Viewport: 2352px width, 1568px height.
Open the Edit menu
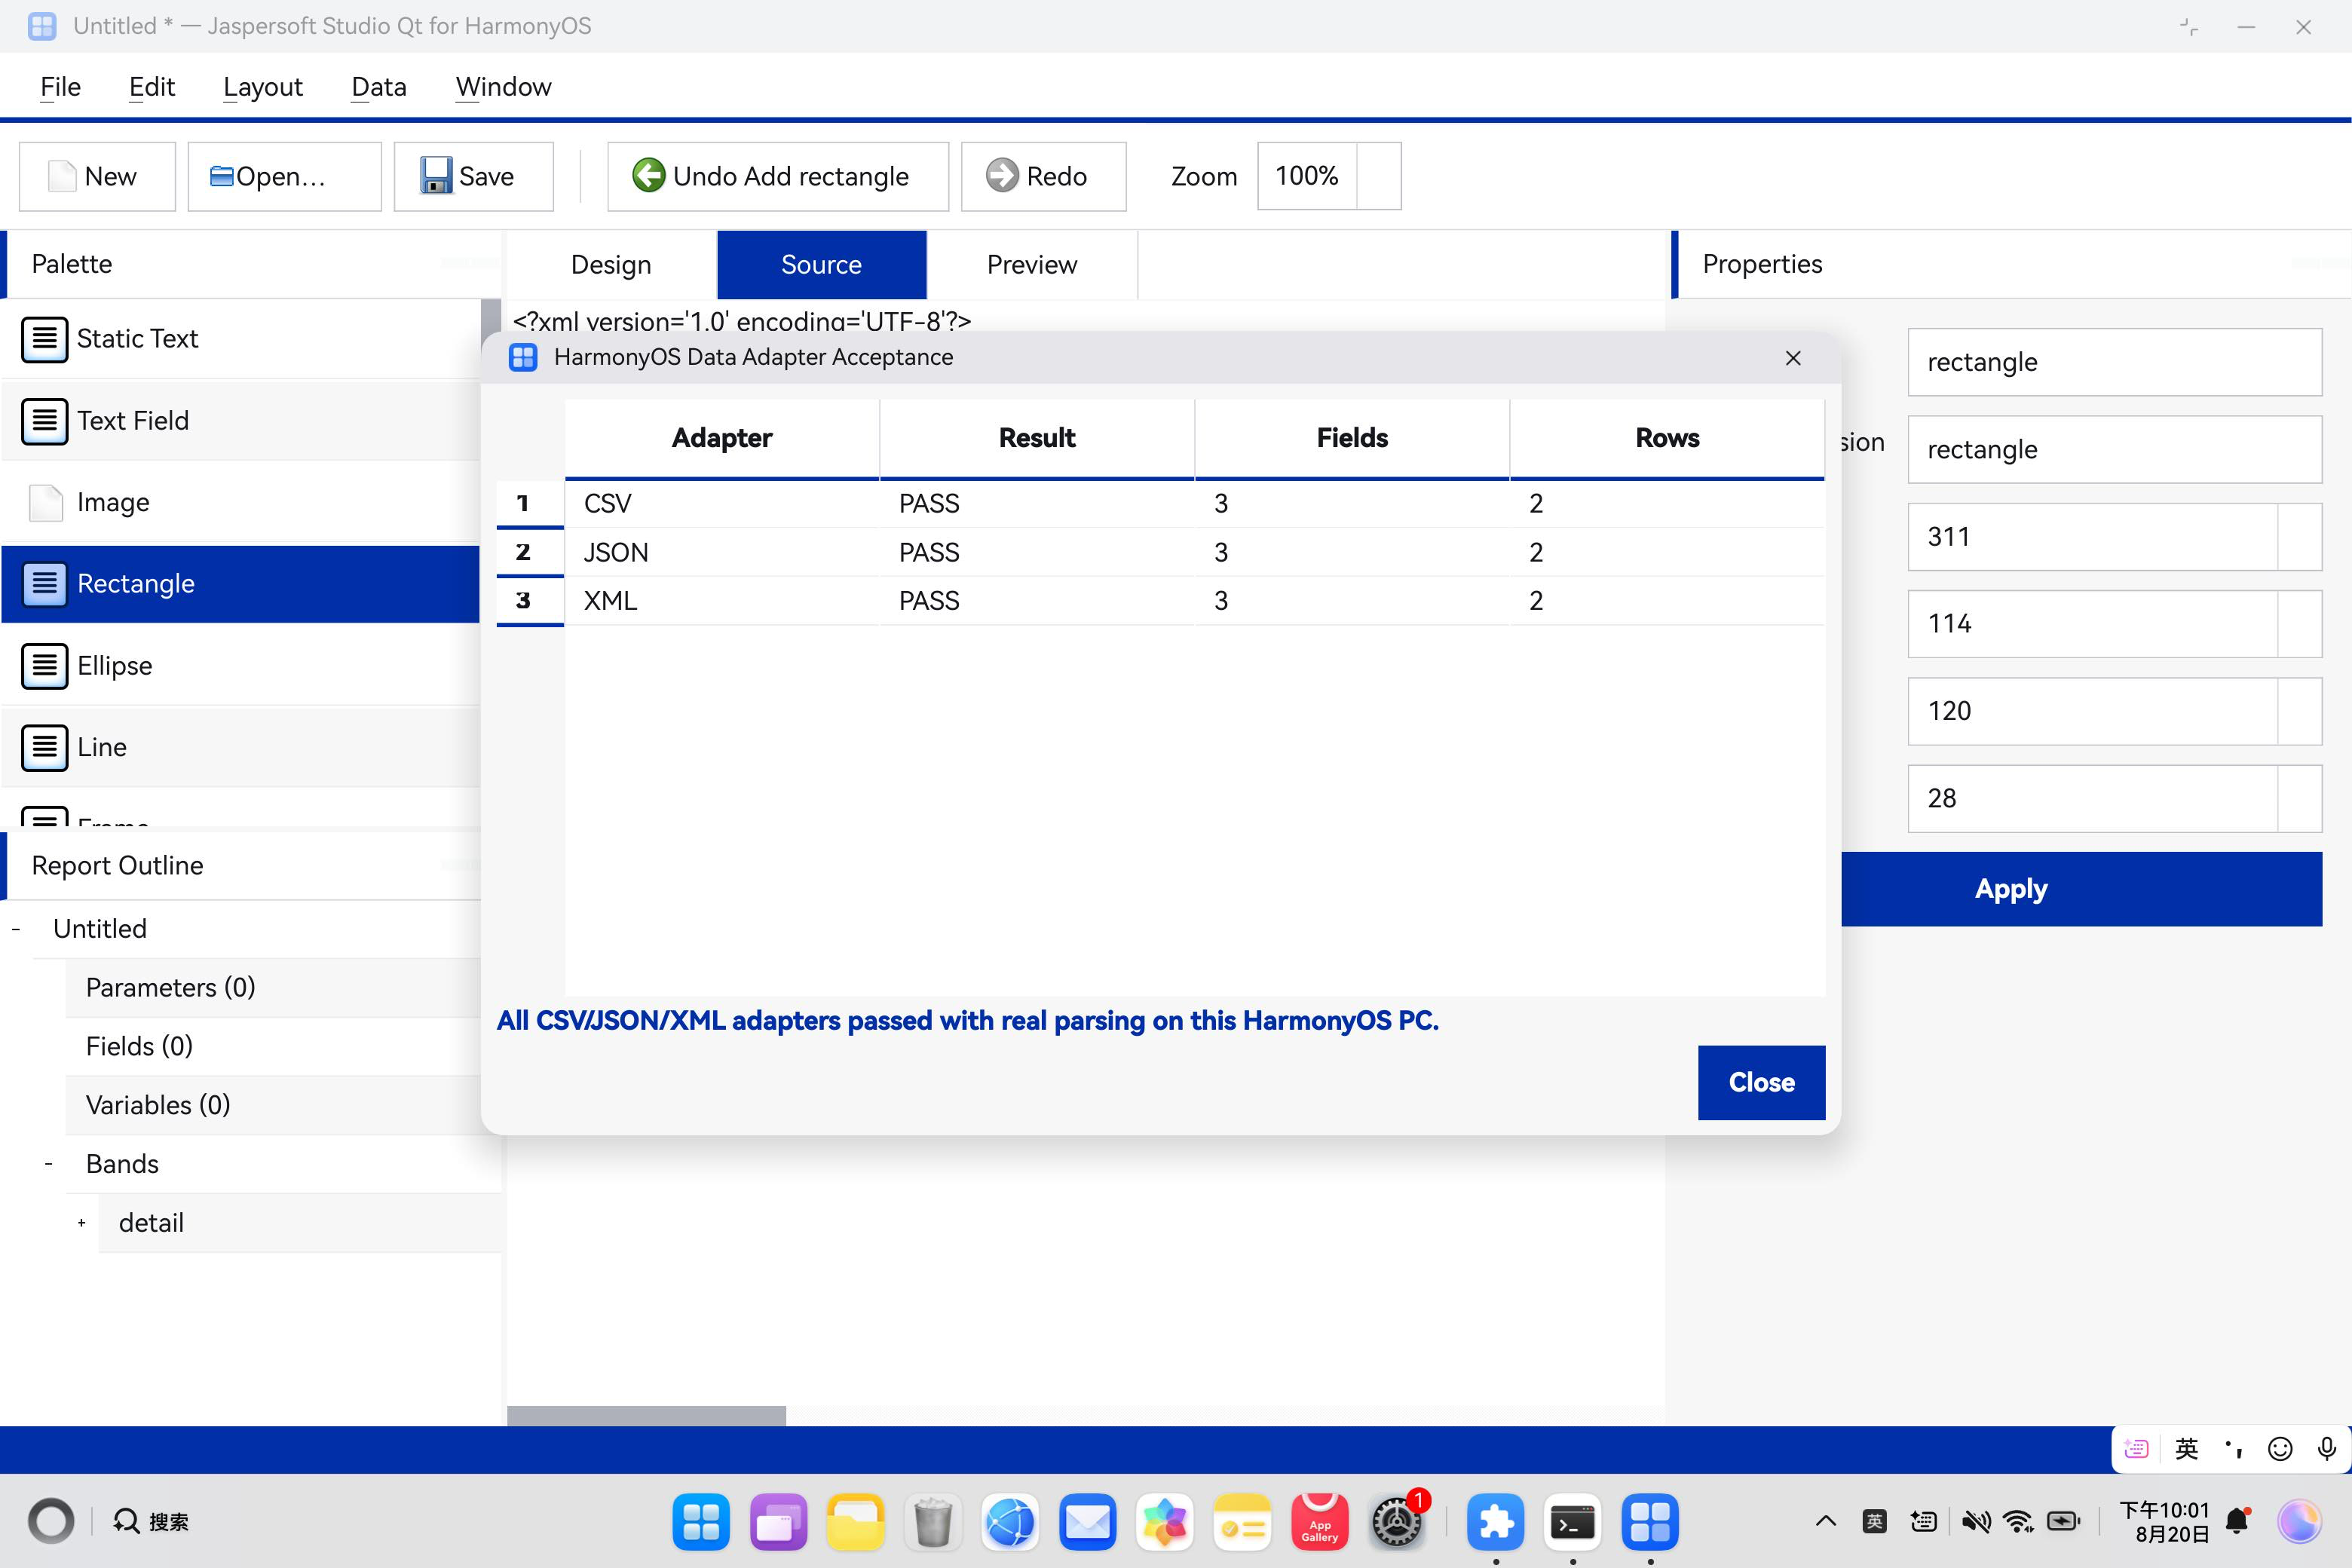pos(152,87)
